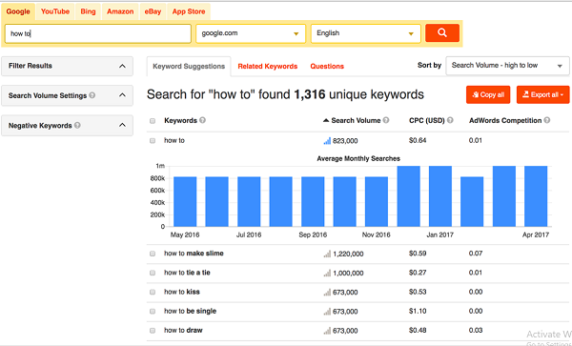Open help icon beside Negative Keywords

coord(77,126)
